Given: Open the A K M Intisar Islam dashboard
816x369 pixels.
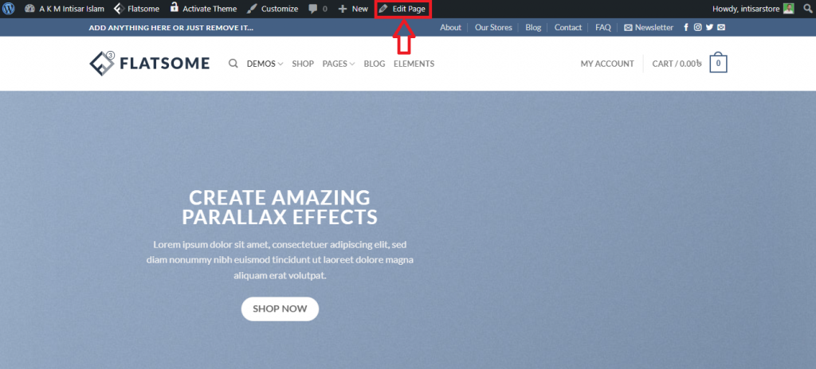Looking at the screenshot, I should coord(64,9).
